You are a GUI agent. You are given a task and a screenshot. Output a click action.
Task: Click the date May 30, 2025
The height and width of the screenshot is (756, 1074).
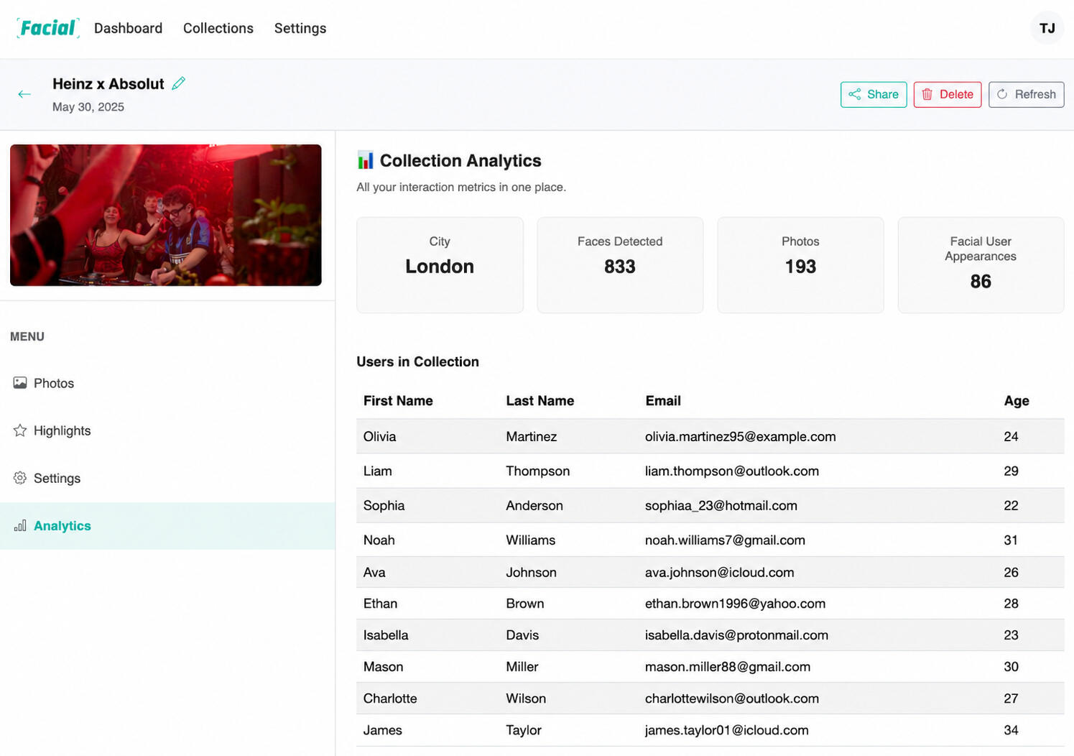tap(88, 107)
